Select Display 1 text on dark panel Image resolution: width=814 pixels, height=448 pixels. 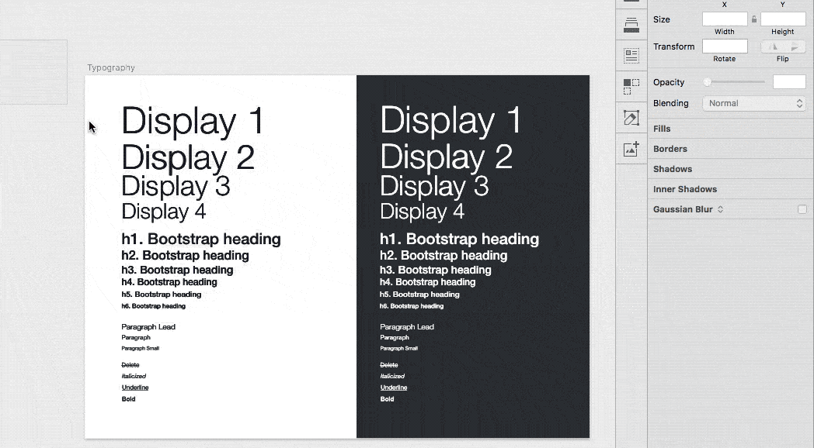450,122
